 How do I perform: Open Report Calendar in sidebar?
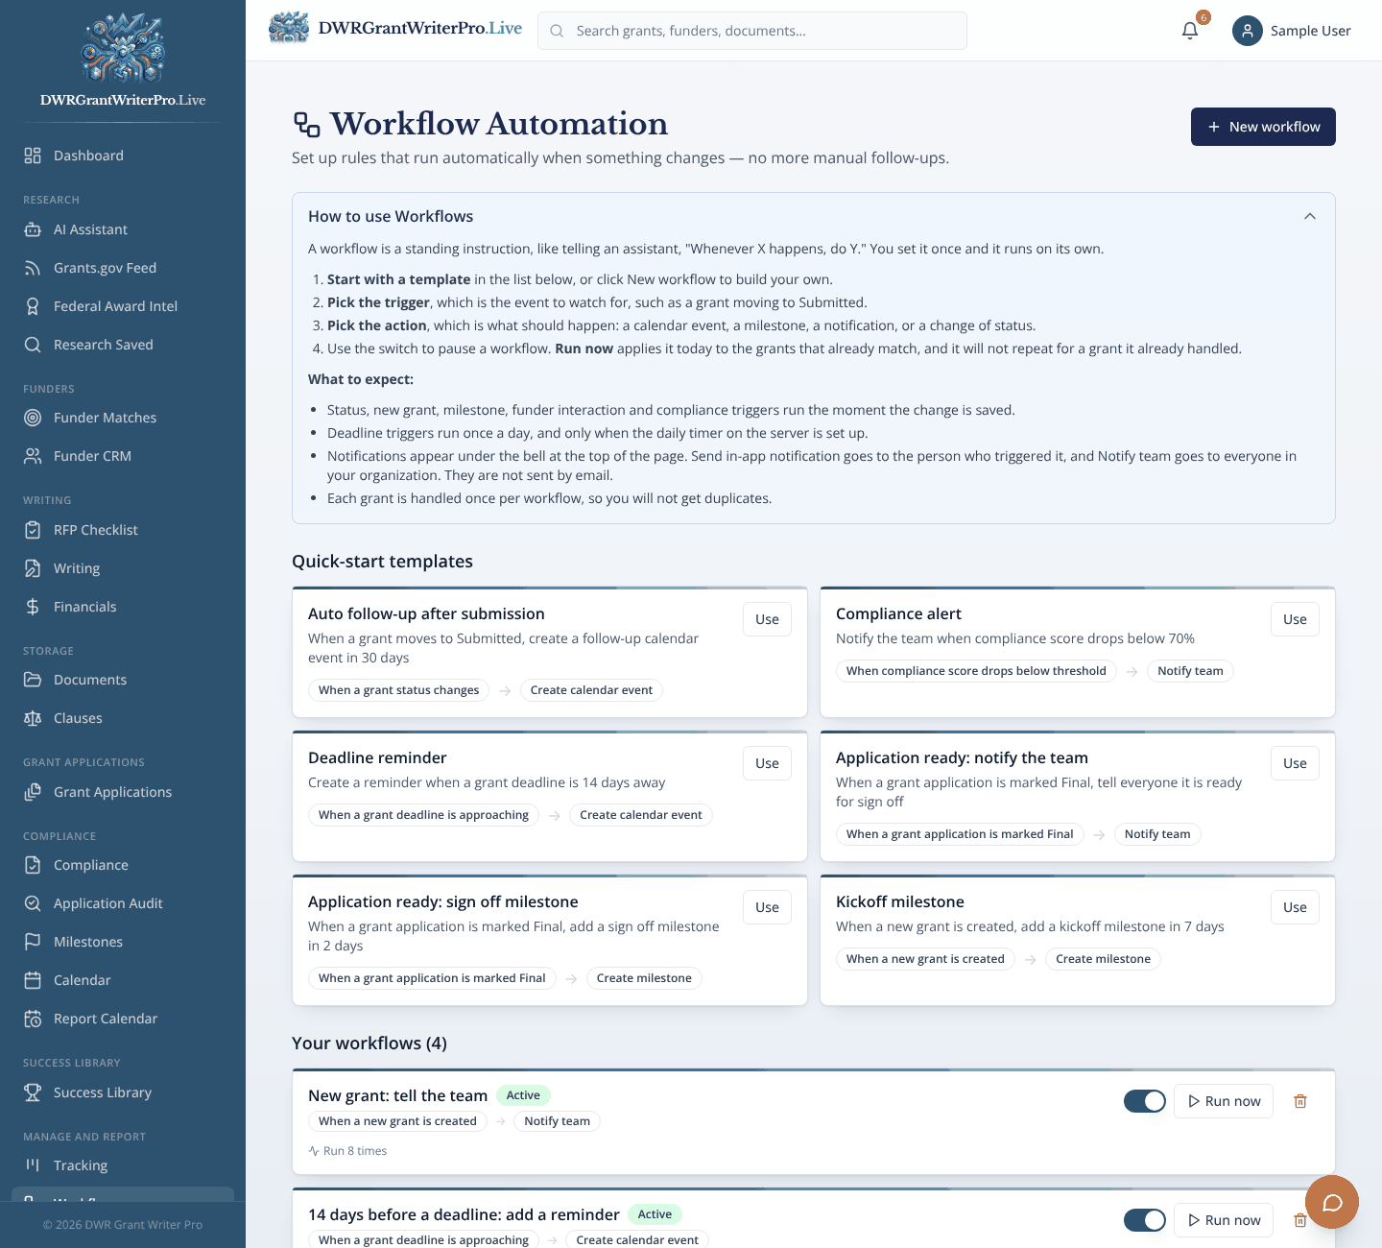123,1019
